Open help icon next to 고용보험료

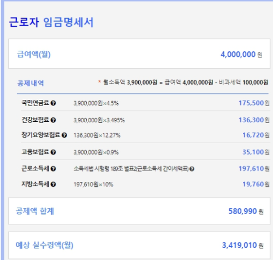pyautogui.click(x=53, y=152)
